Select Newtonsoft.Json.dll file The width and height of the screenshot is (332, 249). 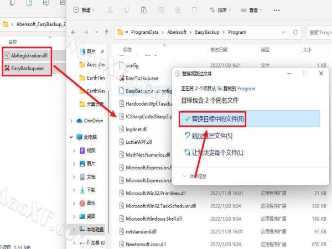click(x=143, y=244)
